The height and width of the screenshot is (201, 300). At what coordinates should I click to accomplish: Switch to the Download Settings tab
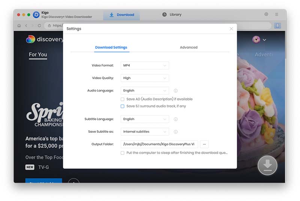point(111,47)
